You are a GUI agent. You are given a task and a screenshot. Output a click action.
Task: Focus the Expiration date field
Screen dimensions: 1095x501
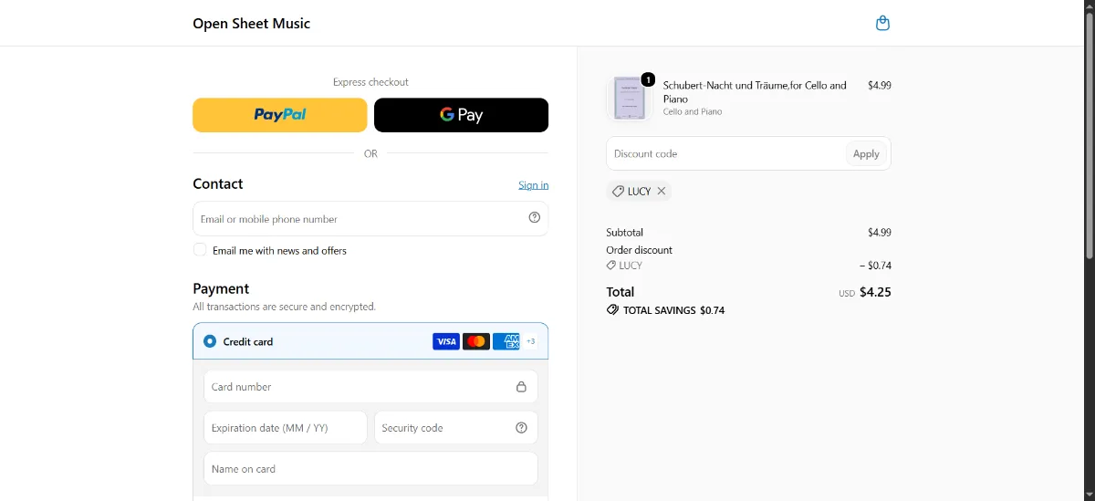click(x=285, y=428)
